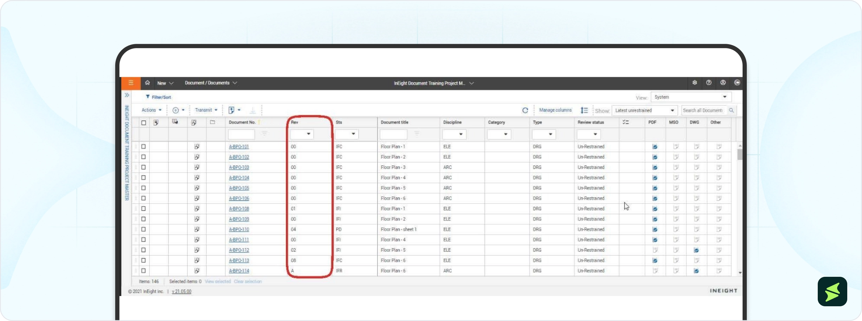Image resolution: width=862 pixels, height=321 pixels.
Task: Click the download icon in toolbar
Action: pyautogui.click(x=253, y=111)
